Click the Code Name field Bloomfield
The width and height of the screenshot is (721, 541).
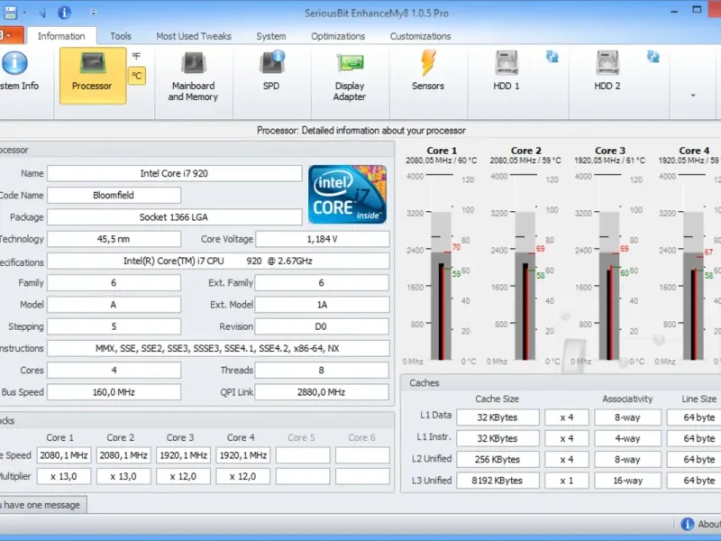[114, 195]
